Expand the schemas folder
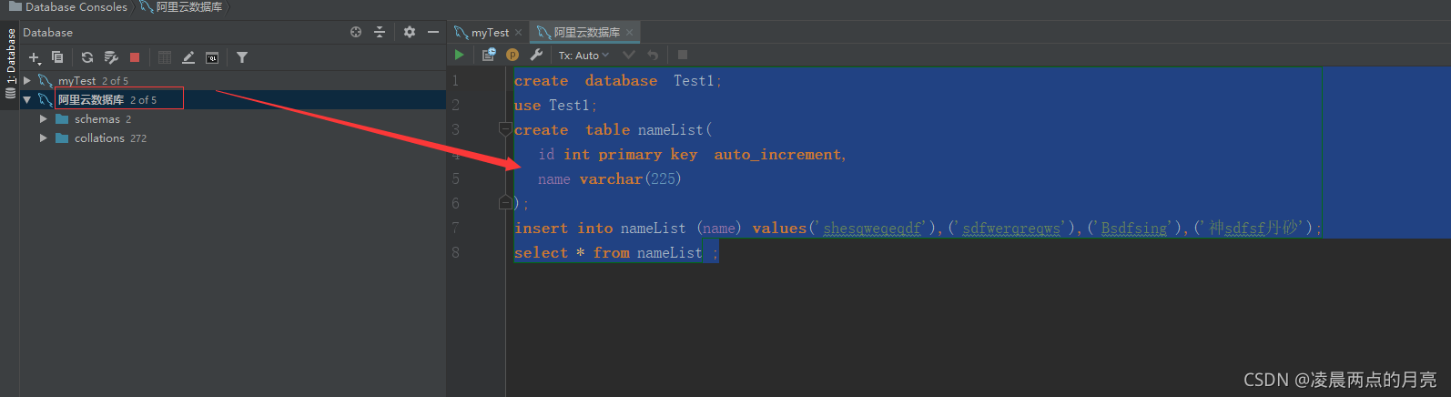The image size is (1451, 397). pos(43,119)
